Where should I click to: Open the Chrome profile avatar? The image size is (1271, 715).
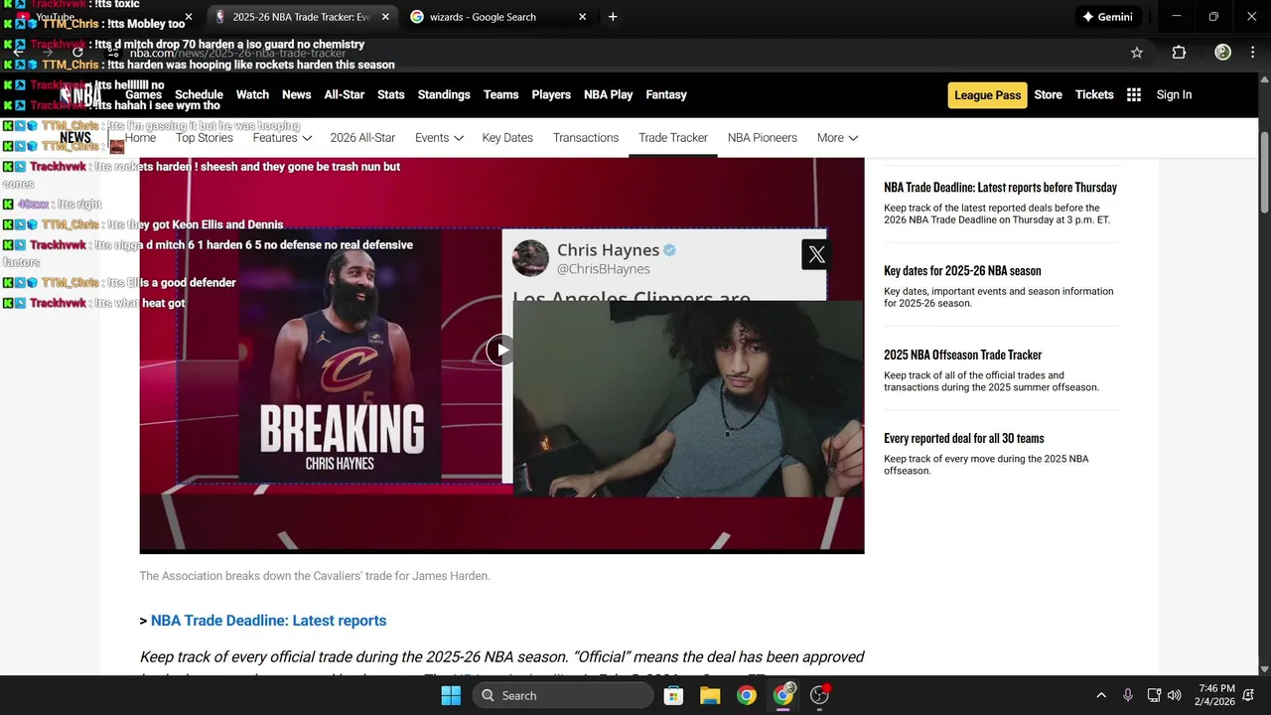(x=1222, y=53)
